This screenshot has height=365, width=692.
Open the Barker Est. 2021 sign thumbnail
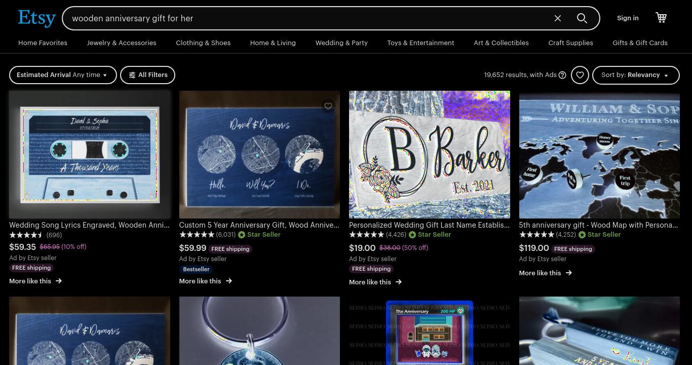(430, 155)
